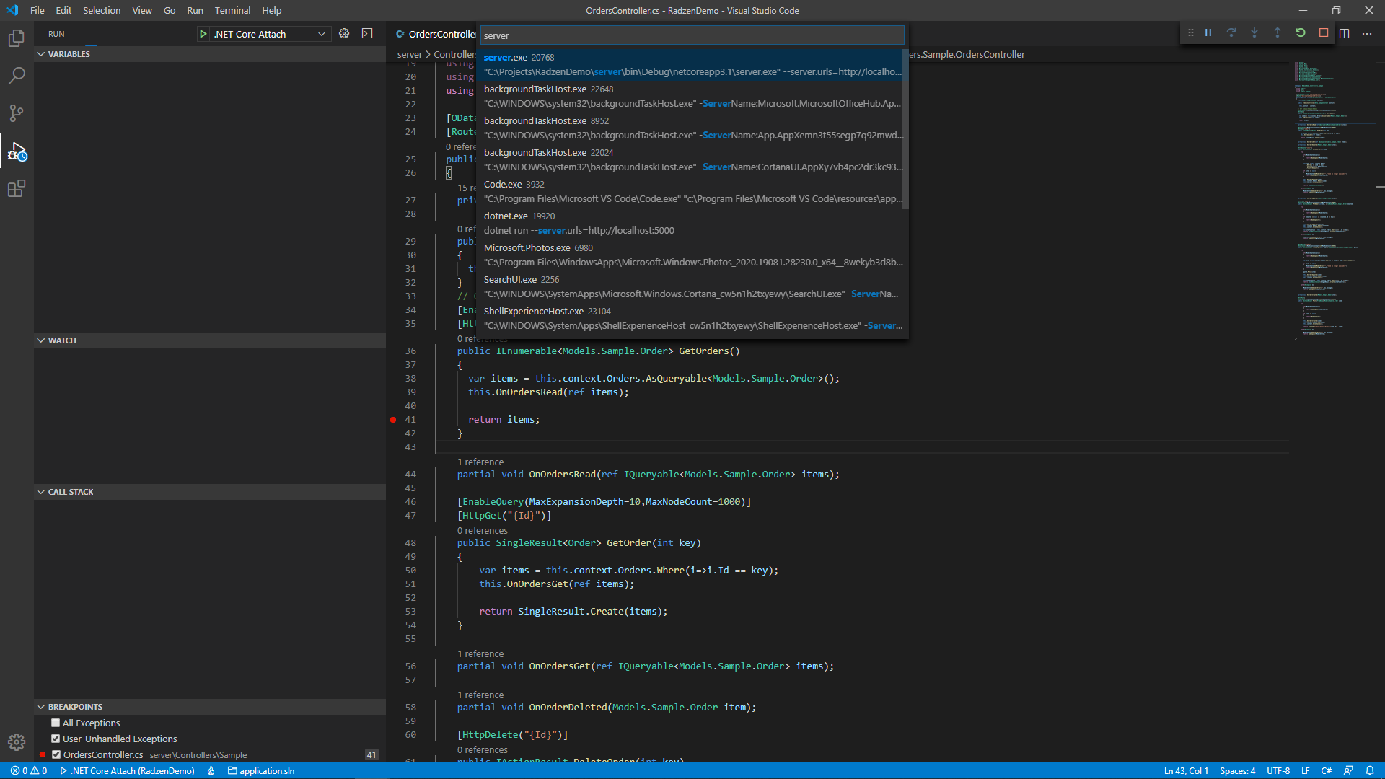Open the feedback icon in status bar
The image size is (1385, 779).
[x=1348, y=771]
